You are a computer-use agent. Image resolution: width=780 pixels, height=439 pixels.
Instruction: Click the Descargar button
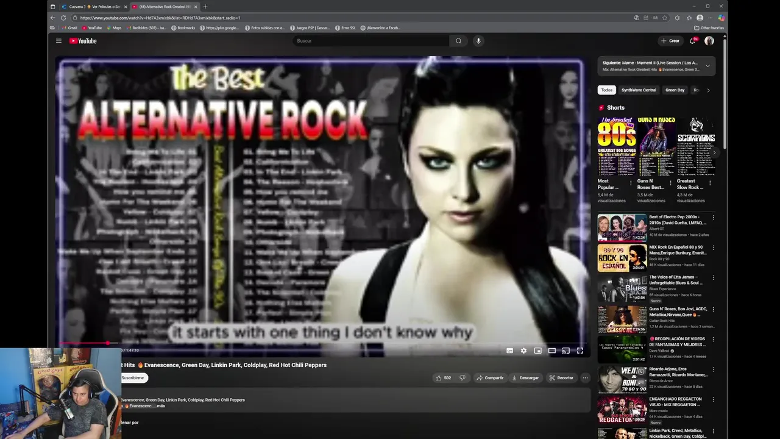[525, 378]
